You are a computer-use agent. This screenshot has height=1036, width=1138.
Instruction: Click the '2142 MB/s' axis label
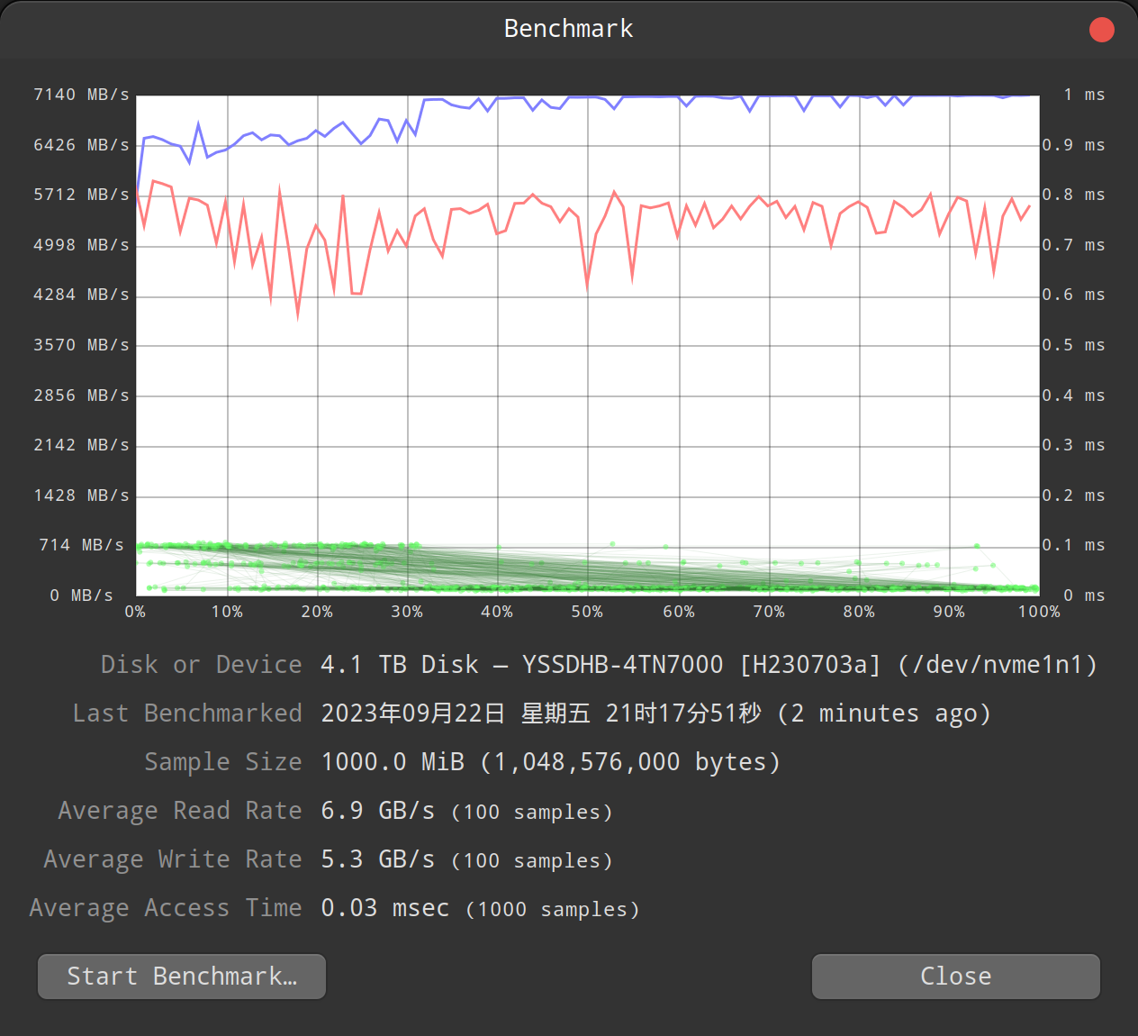[81, 445]
